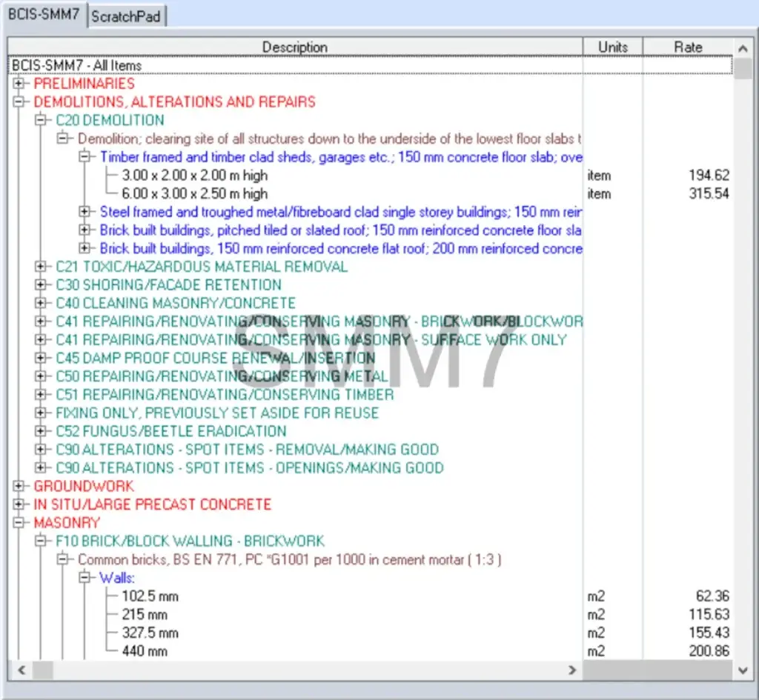This screenshot has height=700, width=759.
Task: Expand the GROUNDWORK section
Action: (19, 486)
